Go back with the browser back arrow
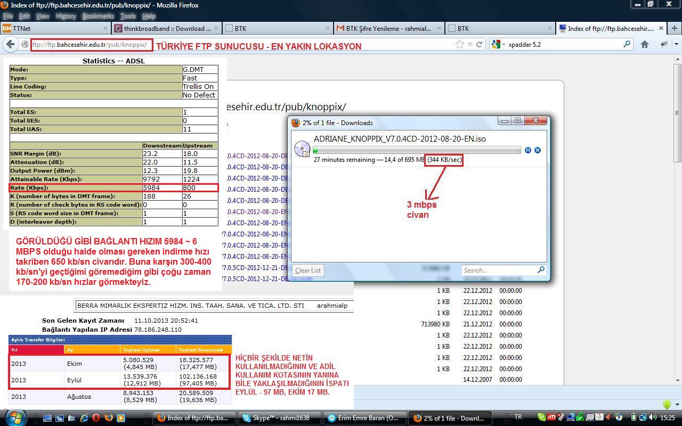The height and width of the screenshot is (426, 682). (x=11, y=45)
